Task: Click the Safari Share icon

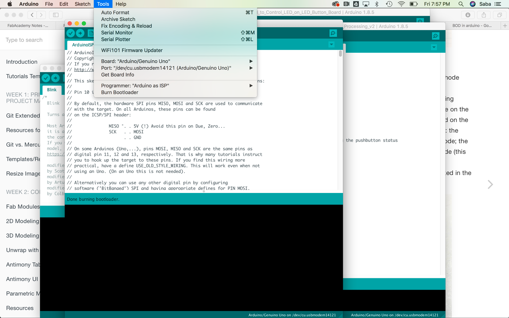Action: click(x=484, y=15)
